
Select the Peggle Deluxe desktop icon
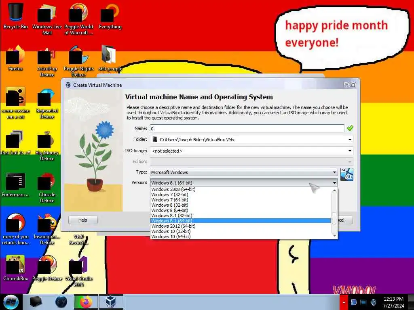(47, 268)
